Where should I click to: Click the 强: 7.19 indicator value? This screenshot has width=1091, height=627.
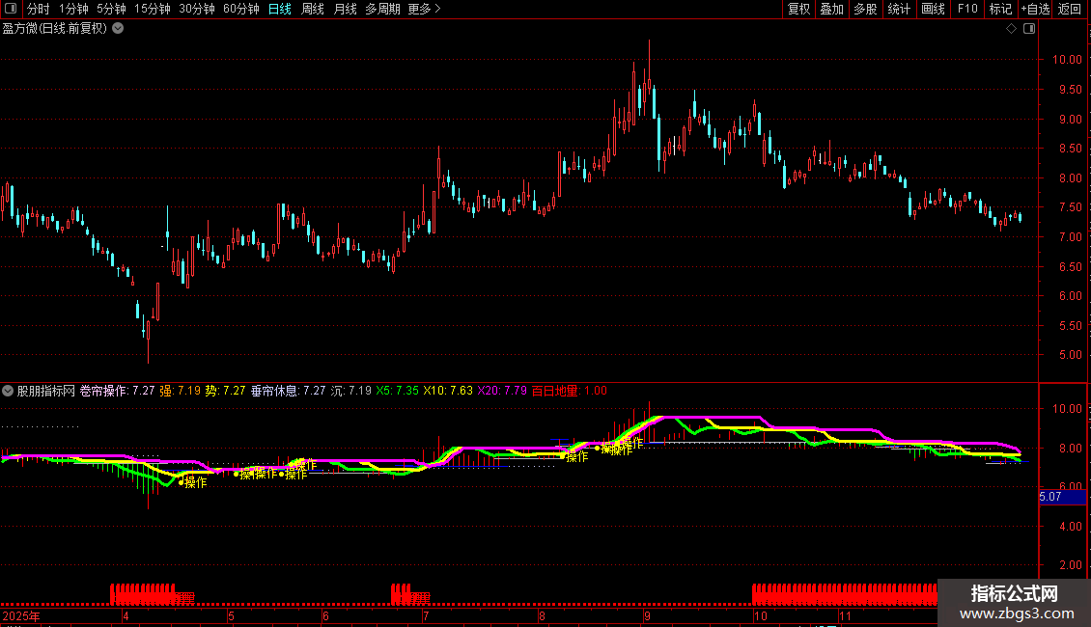[x=181, y=391]
